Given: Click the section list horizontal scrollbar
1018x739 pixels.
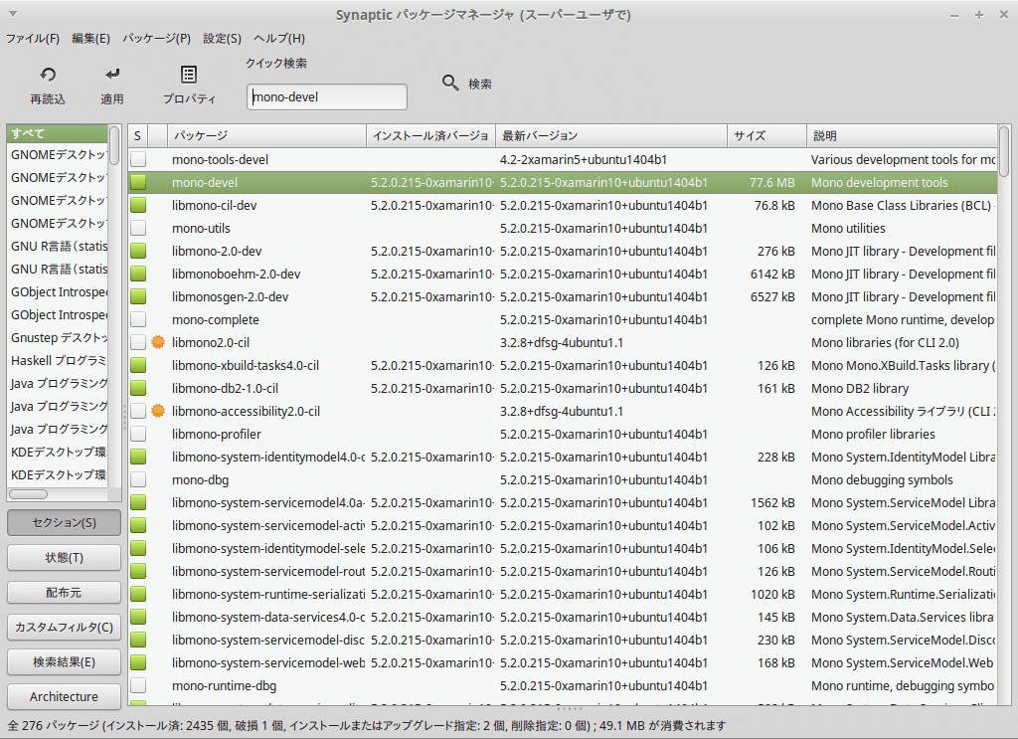Looking at the screenshot, I should tap(28, 494).
